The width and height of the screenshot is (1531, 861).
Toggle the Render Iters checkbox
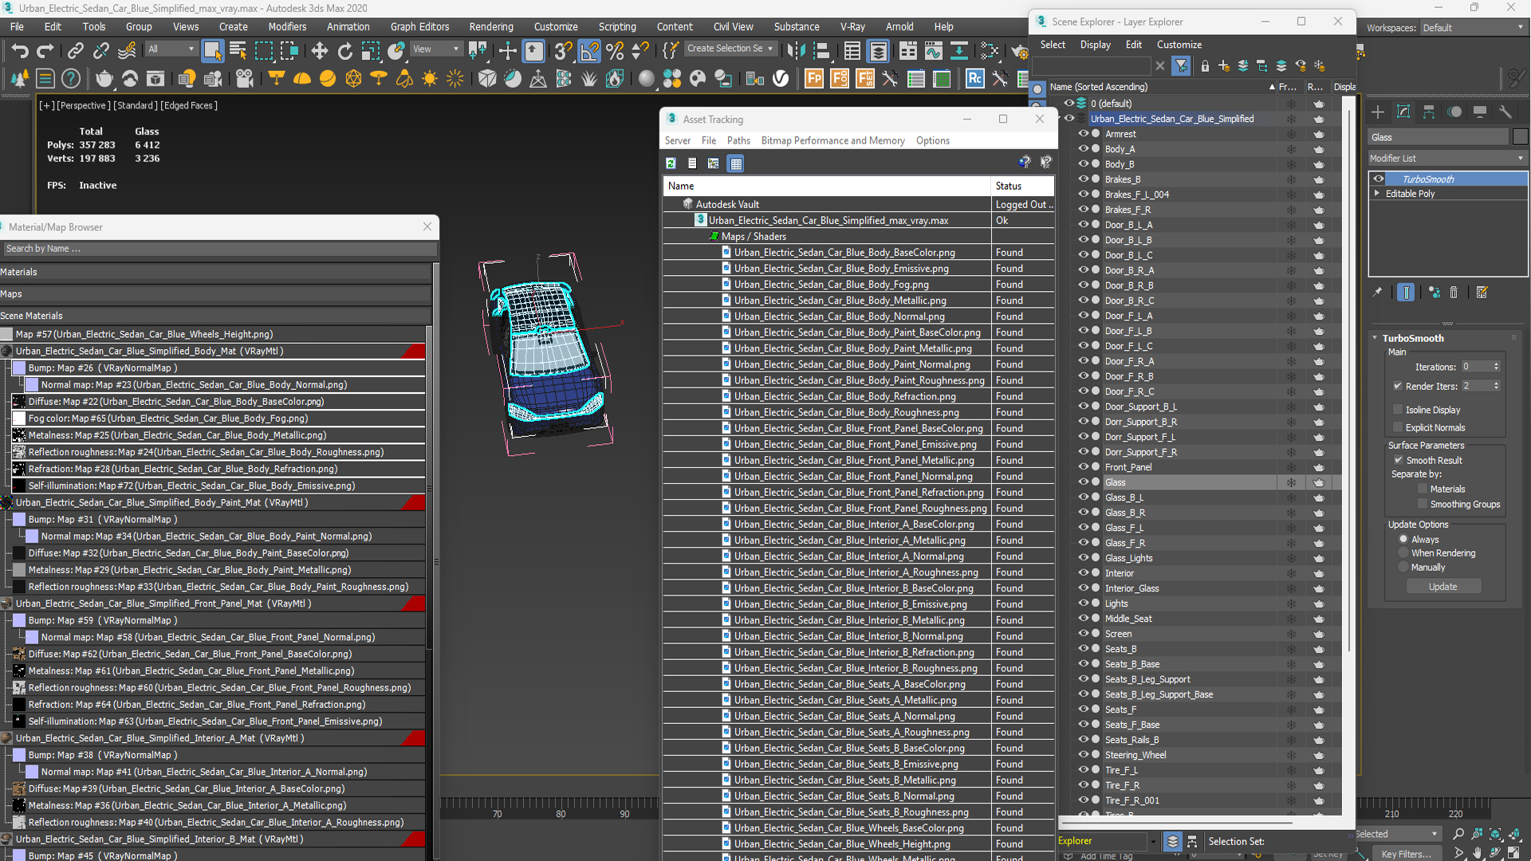(x=1398, y=386)
